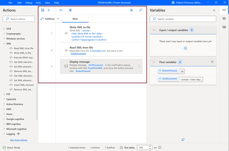Expand the OCR actions group
The image size is (229, 151).
point(4,29)
